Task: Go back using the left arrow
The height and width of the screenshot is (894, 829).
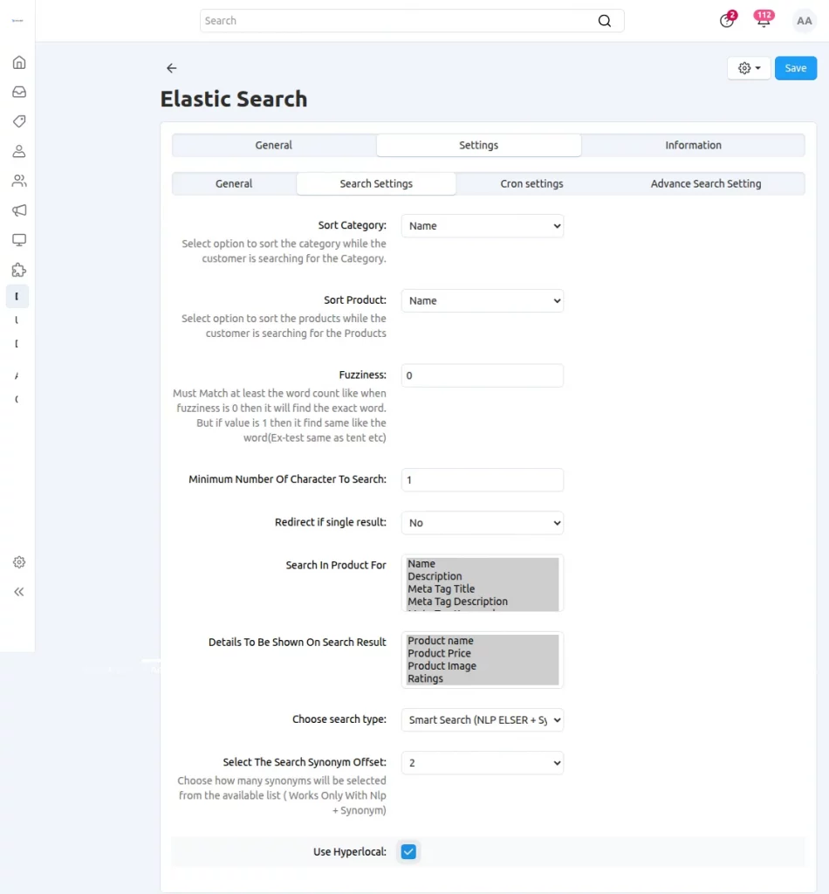Action: tap(172, 68)
